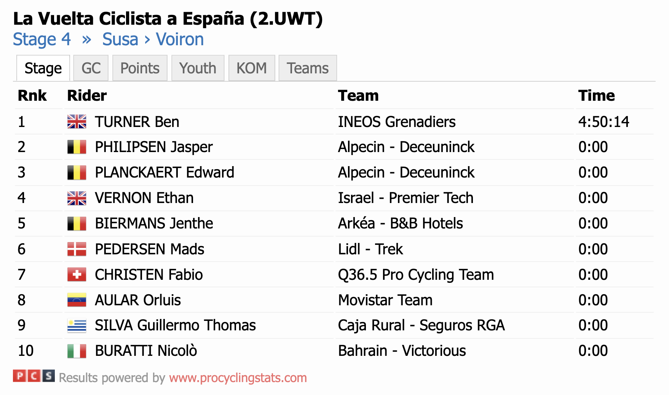Viewport: 669px width, 395px height.
Task: Click the Danish flag beside PEDERSEN Mads
Action: point(77,249)
